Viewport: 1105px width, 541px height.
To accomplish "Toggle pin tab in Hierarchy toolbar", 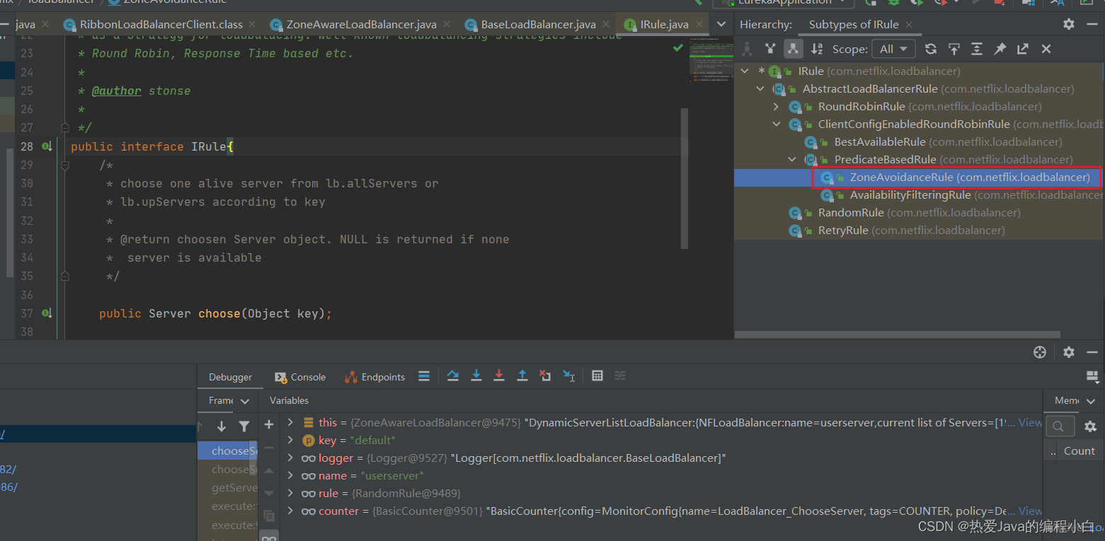I will [x=1000, y=49].
